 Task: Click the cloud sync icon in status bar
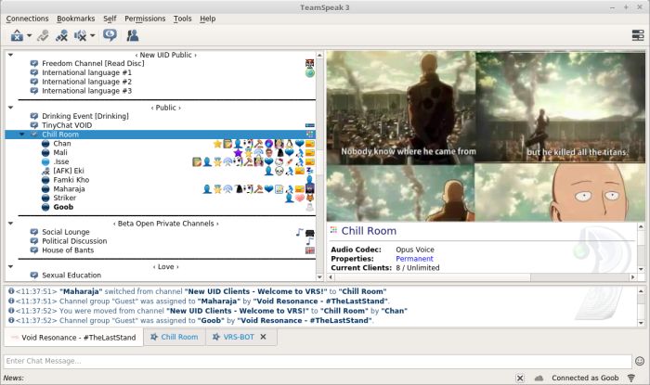pos(539,378)
